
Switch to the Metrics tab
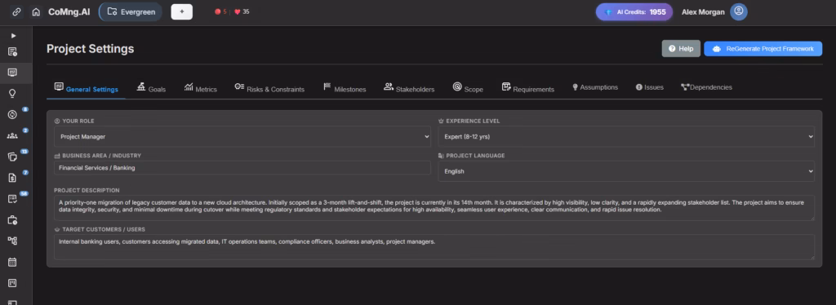(x=201, y=88)
